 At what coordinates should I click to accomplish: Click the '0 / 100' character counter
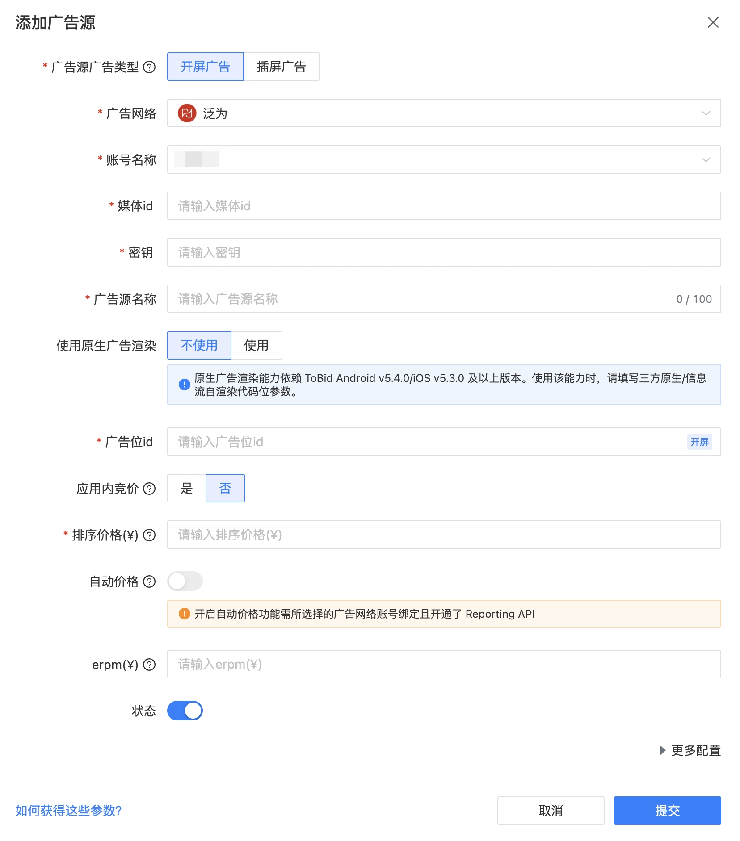click(x=694, y=299)
